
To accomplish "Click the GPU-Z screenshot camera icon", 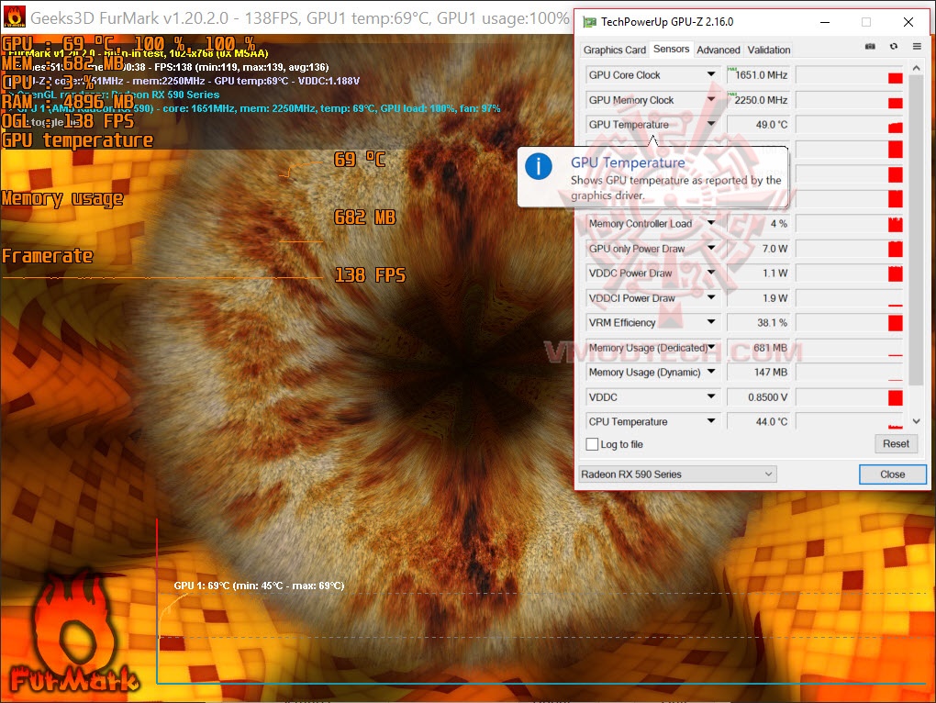I will click(x=870, y=47).
